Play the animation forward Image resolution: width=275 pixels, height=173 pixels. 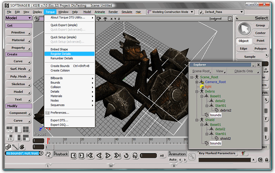coord(108,155)
